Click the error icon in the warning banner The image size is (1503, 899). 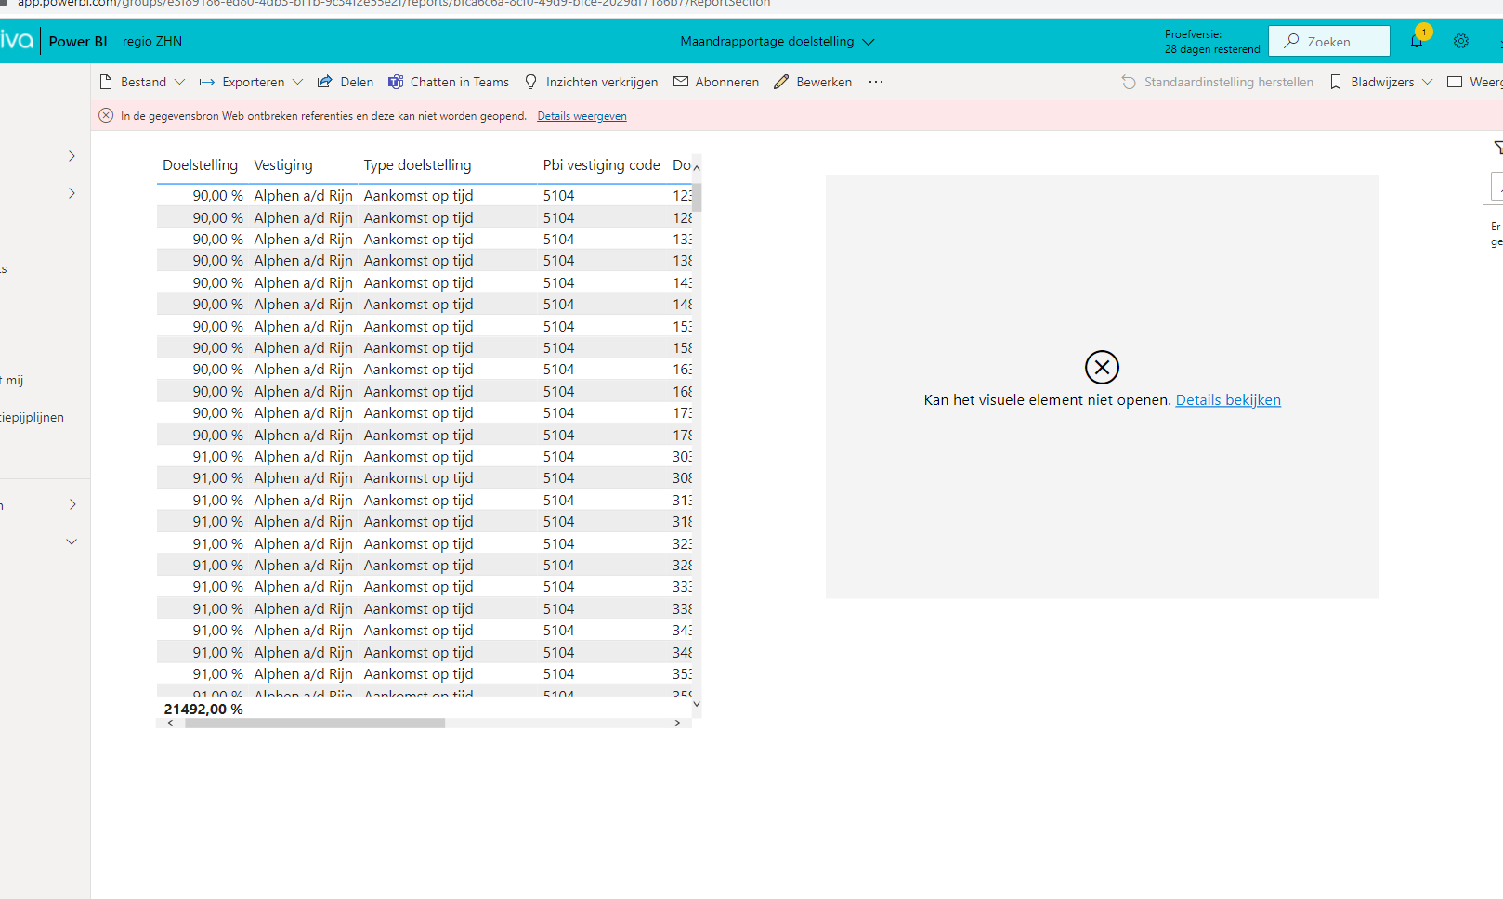[106, 115]
